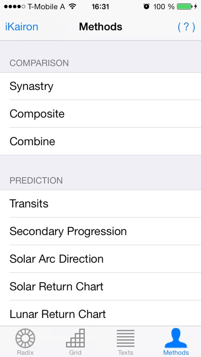The width and height of the screenshot is (201, 357).
Task: Tap the Wi-Fi status icon
Action: tap(72, 7)
